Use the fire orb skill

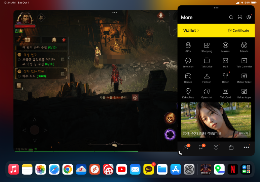tap(170, 118)
